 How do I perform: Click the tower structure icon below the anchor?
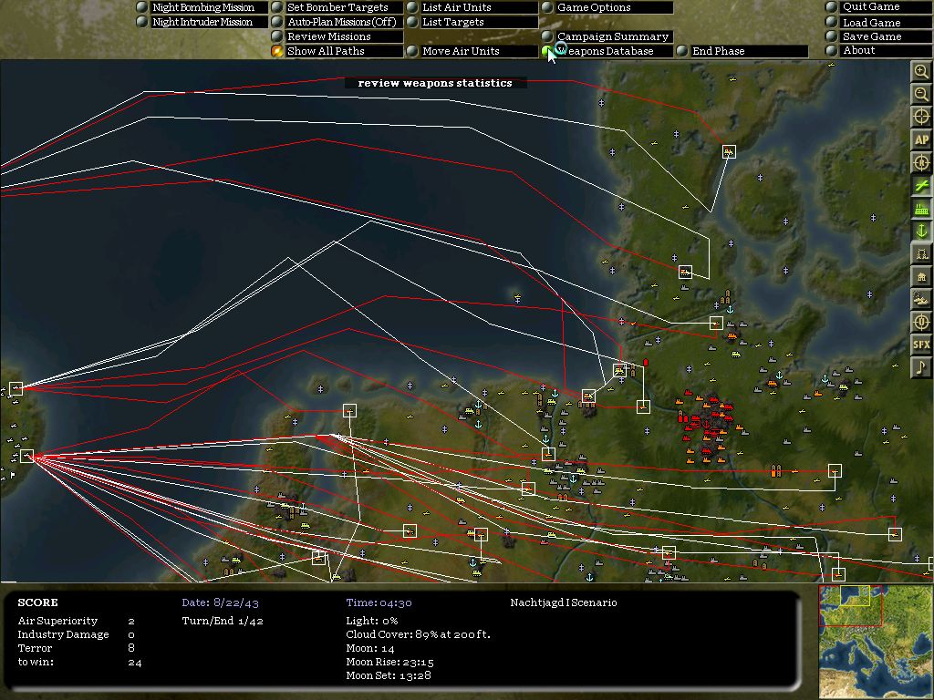(x=921, y=253)
